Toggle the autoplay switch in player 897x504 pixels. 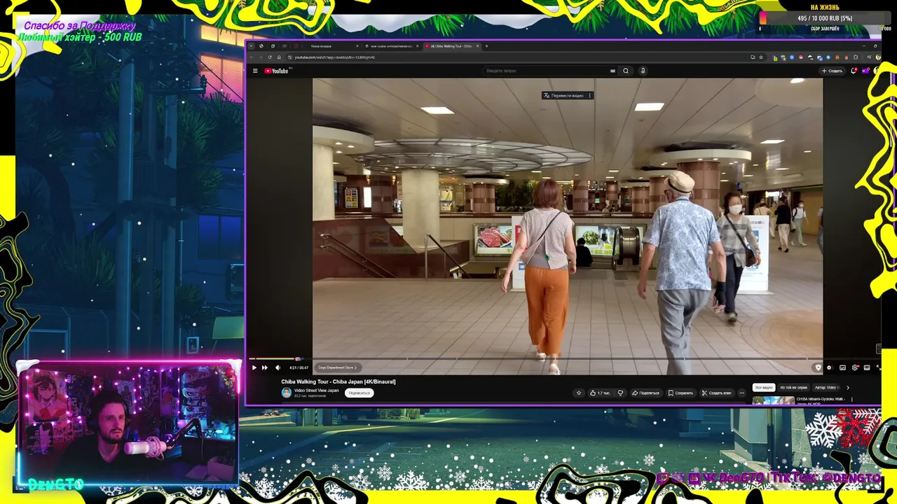(829, 367)
